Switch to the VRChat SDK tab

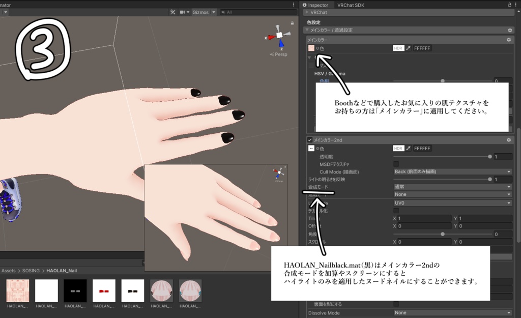351,5
